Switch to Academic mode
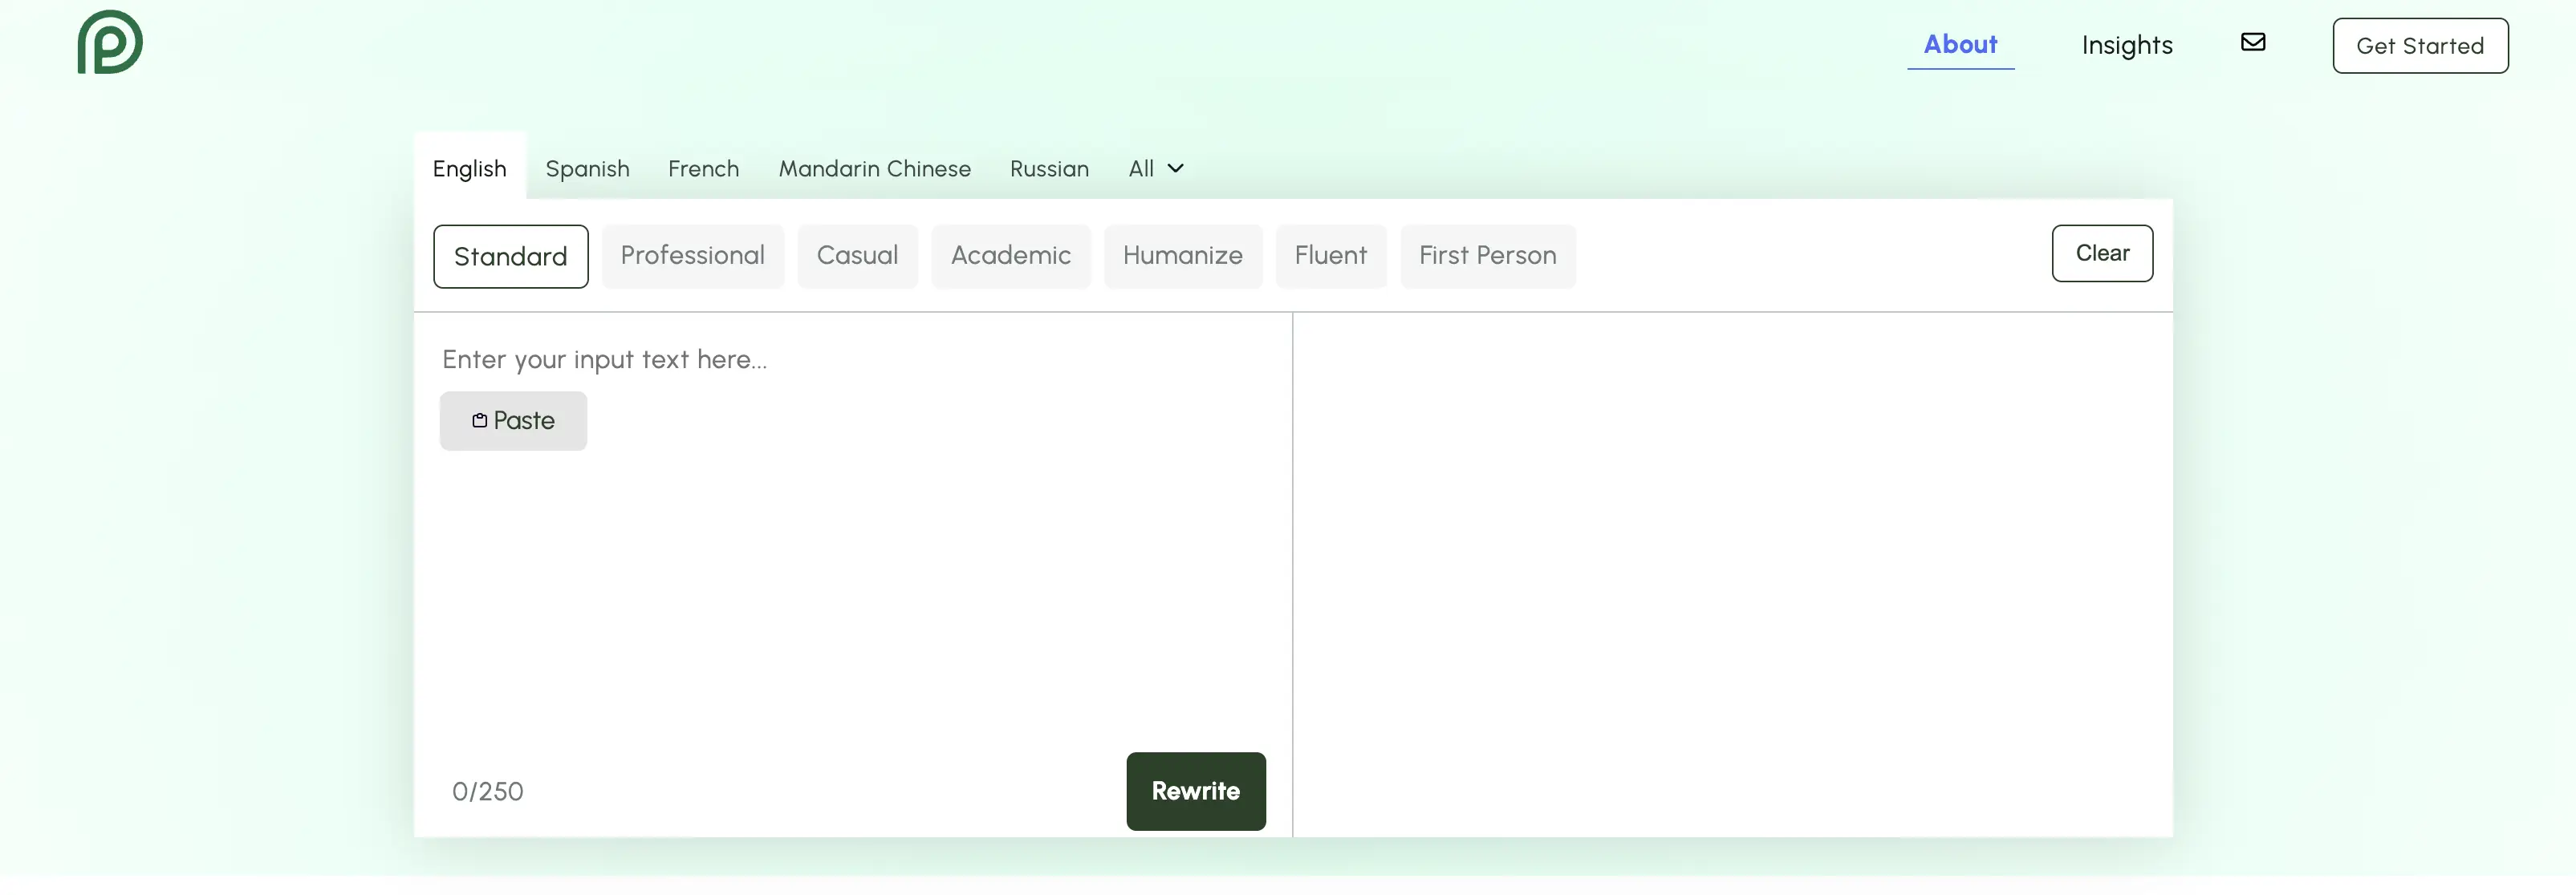Viewport: 2576px width, 895px height. (x=1010, y=256)
